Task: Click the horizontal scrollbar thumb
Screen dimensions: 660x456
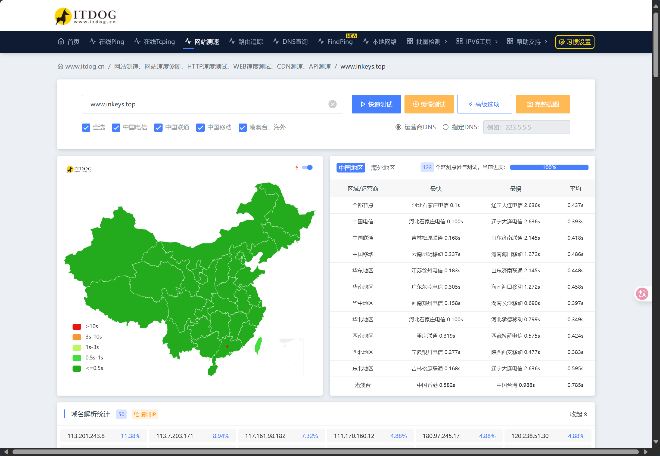Action: pos(325,452)
